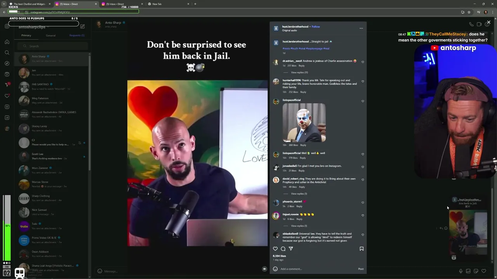Attach a photo using the image icon
The width and height of the screenshot is (497, 279).
click(468, 271)
